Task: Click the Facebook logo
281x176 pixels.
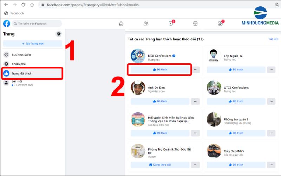Action: coord(7,24)
